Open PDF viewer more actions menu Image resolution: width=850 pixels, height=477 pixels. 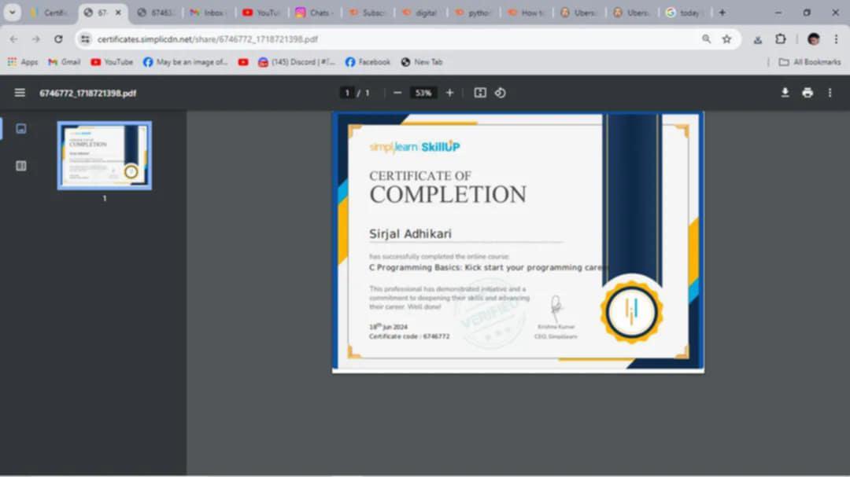(x=830, y=93)
